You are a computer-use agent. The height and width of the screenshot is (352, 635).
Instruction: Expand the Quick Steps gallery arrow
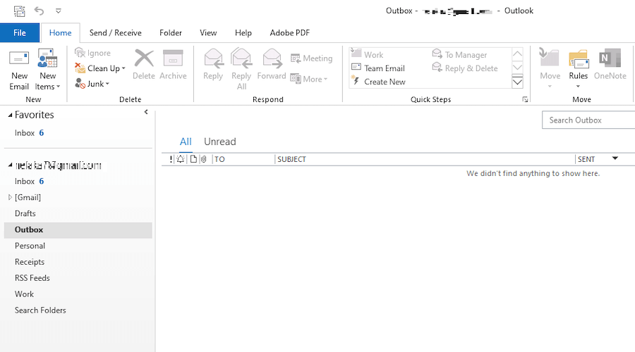[x=518, y=82]
